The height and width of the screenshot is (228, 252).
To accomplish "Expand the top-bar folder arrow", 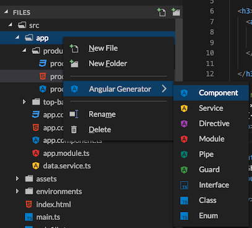I will click(x=24, y=102).
